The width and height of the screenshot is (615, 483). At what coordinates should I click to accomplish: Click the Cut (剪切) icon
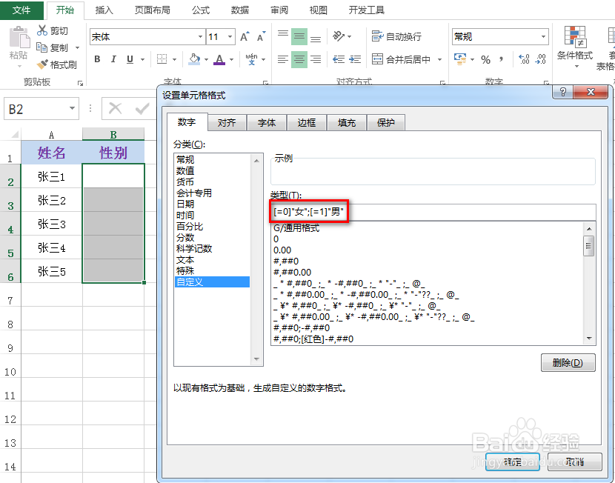tap(42, 30)
